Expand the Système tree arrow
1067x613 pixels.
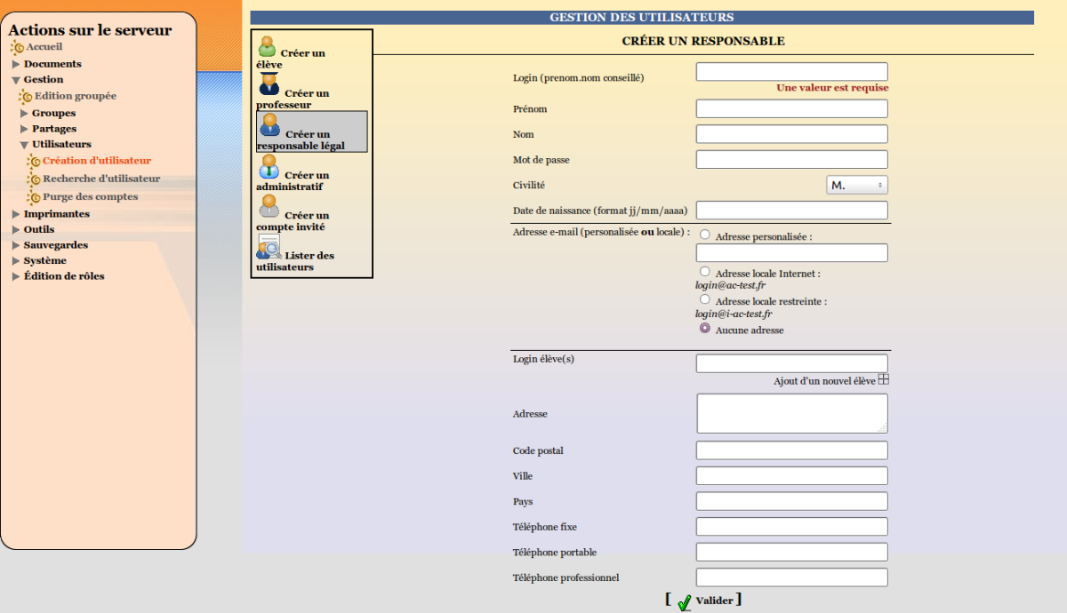(x=16, y=261)
